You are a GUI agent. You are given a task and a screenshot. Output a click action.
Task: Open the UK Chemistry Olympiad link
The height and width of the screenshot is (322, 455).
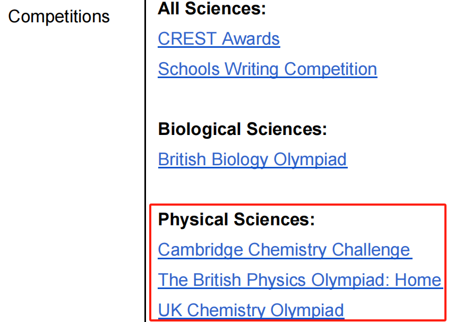point(251,310)
